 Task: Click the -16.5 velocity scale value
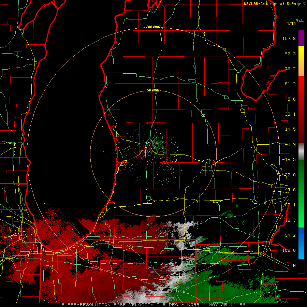tap(289, 160)
